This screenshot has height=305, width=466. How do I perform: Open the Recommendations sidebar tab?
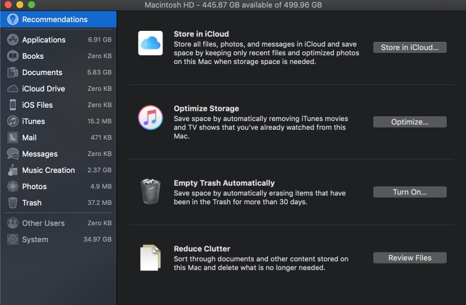point(54,19)
